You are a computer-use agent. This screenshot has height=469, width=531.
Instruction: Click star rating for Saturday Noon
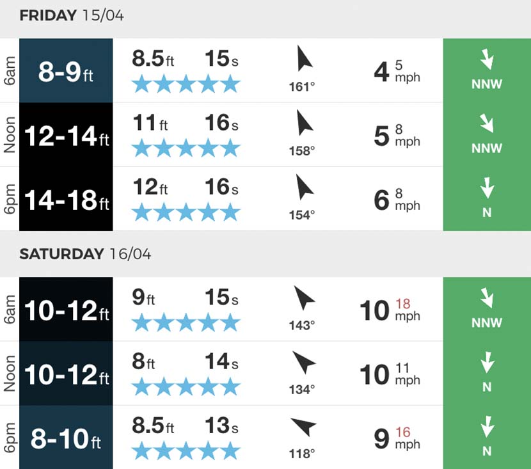point(186,386)
